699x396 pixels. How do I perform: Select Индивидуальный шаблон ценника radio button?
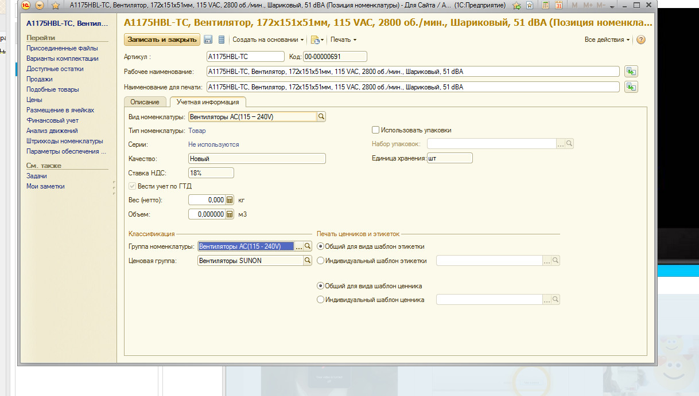pyautogui.click(x=320, y=300)
